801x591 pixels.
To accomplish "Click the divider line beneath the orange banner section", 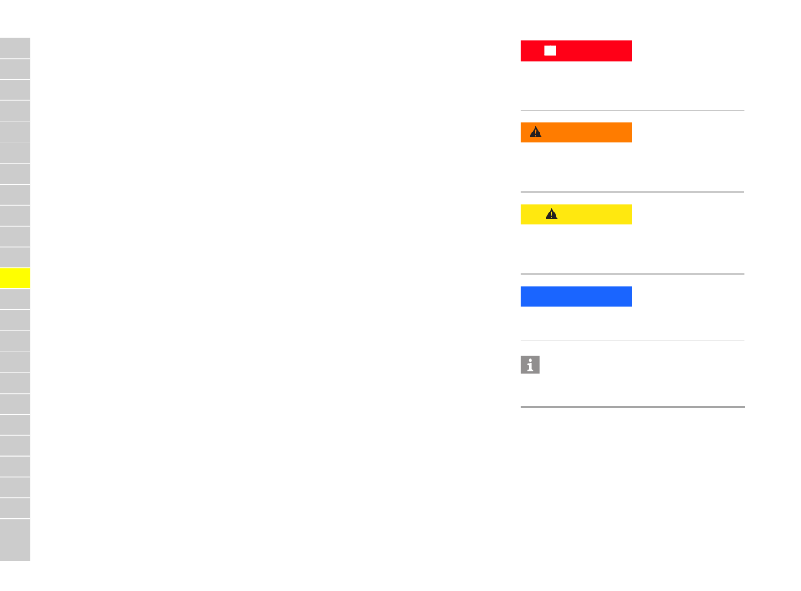I will [632, 192].
